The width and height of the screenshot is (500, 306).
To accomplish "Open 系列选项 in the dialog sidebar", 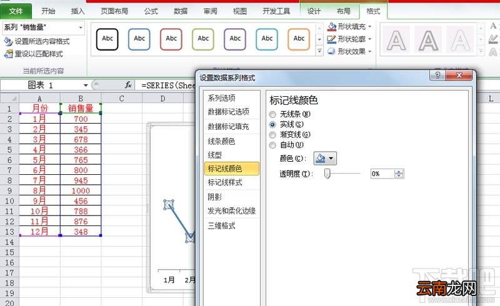I will coord(232,98).
